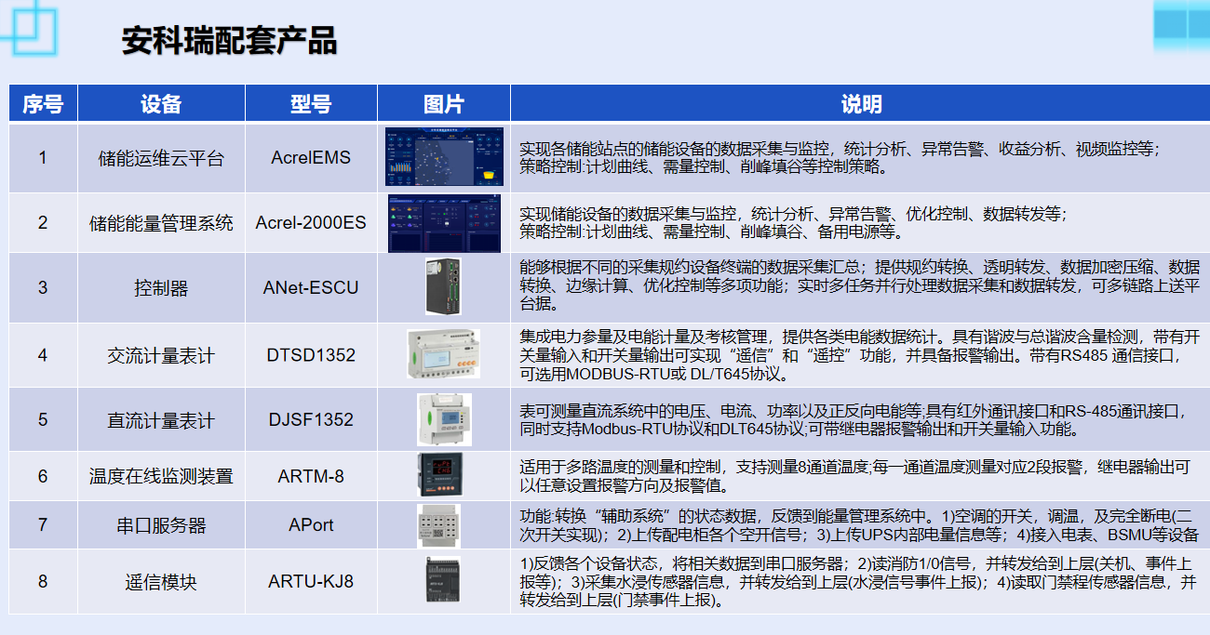This screenshot has height=635, width=1210.
Task: Click the 序号 column header
Action: (43, 104)
